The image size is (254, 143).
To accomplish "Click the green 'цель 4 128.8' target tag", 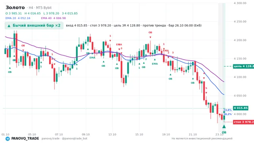I will click(243, 66).
